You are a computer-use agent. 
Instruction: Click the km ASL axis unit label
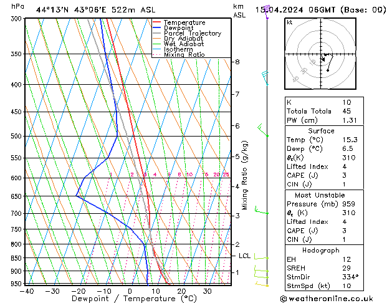[x=239, y=11]
